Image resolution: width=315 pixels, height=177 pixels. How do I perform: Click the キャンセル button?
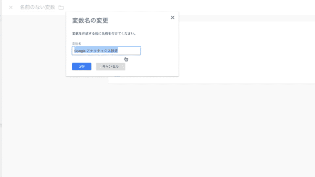(111, 66)
